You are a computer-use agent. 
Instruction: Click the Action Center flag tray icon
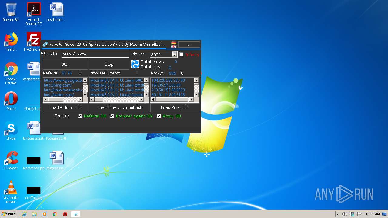[x=359, y=214]
